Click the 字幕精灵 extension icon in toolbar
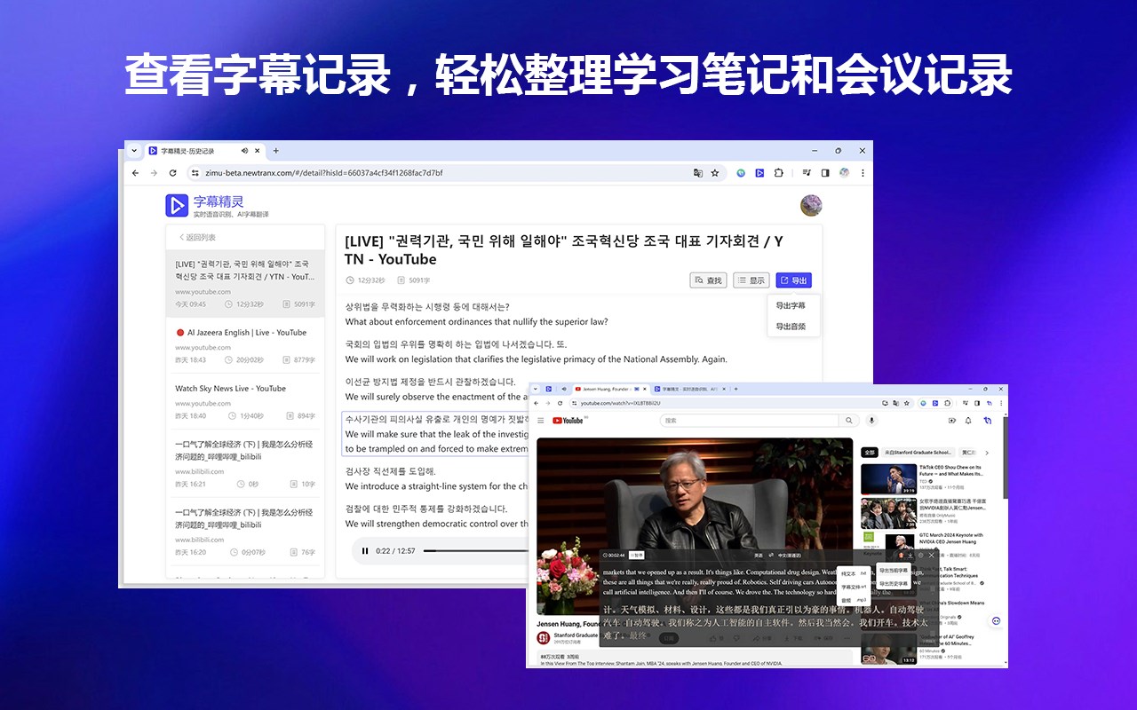Screen dimensions: 1137x710 click(759, 172)
